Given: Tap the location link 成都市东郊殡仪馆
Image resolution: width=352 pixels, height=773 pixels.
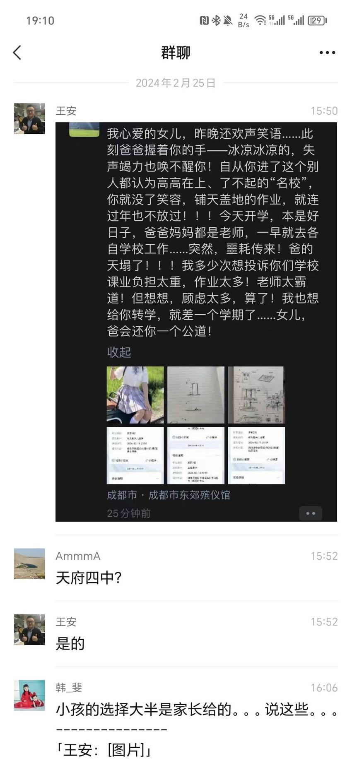Looking at the screenshot, I should [x=189, y=495].
